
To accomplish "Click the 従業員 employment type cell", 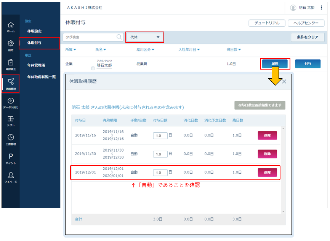I will coord(142,64).
